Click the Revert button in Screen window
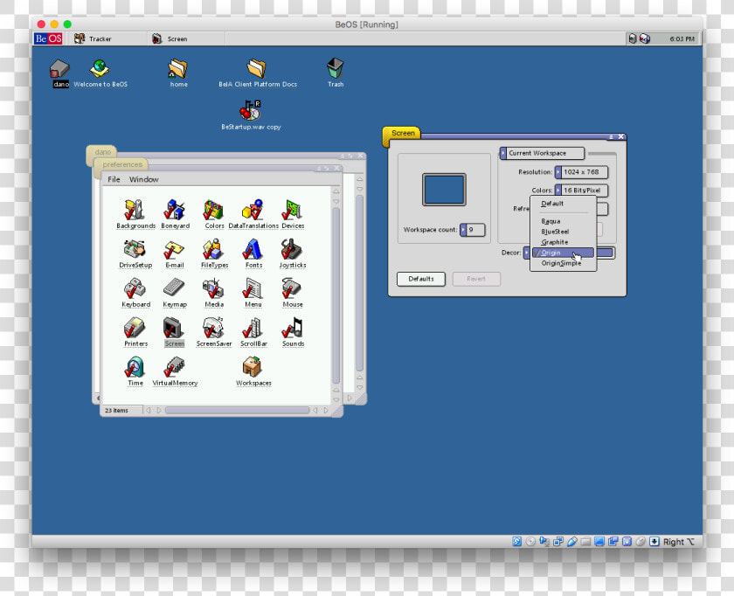The width and height of the screenshot is (734, 596). 476,279
